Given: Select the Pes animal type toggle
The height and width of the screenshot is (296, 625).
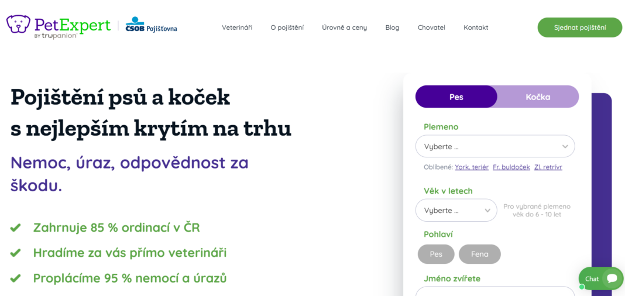Looking at the screenshot, I should tap(456, 97).
